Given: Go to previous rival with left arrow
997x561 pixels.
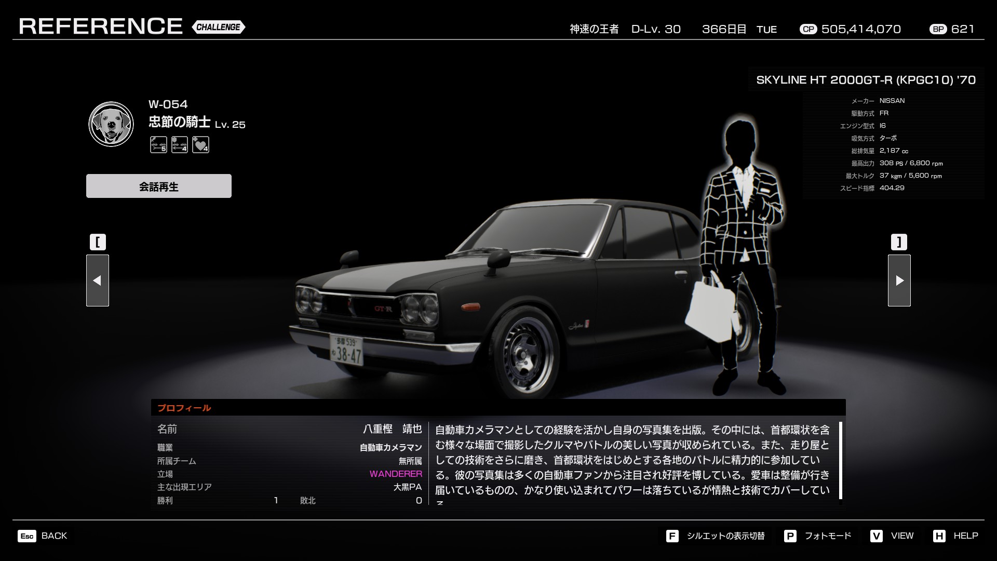Looking at the screenshot, I should point(98,280).
